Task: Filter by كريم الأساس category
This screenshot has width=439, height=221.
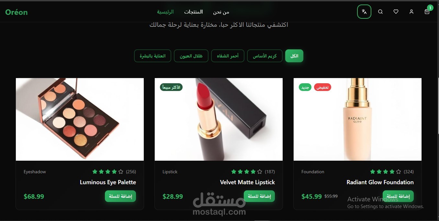Action: [x=265, y=56]
